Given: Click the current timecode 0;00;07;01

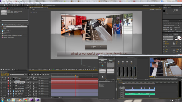Looking at the screenshot, I should pyautogui.click(x=5, y=74).
